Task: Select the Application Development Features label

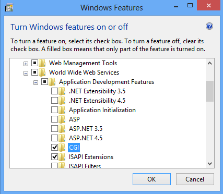Action: click(107, 82)
